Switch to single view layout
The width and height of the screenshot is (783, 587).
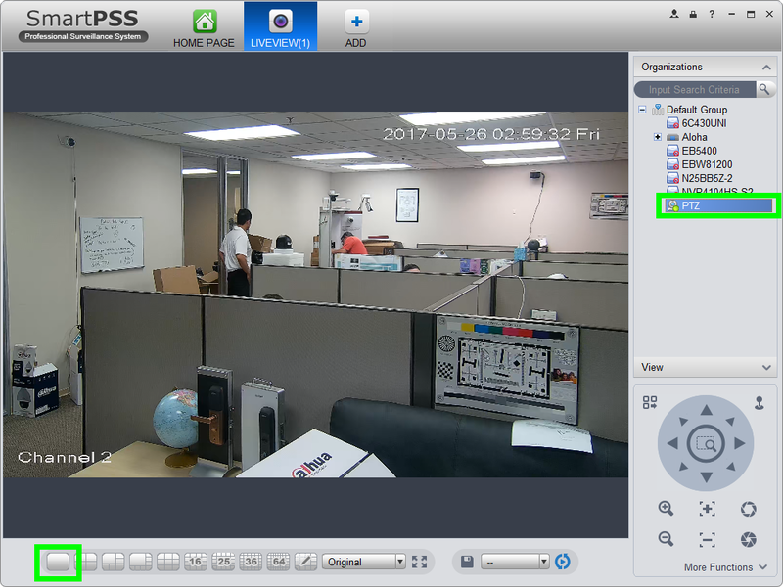tap(59, 562)
